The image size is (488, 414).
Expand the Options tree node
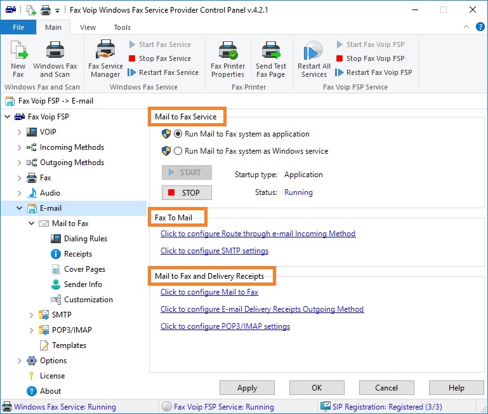(x=19, y=361)
